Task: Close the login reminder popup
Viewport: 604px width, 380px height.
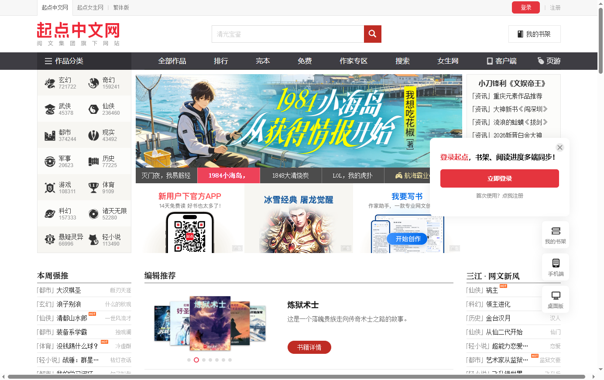Action: (x=560, y=147)
